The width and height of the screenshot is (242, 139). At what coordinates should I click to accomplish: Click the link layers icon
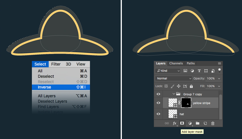click(x=167, y=123)
